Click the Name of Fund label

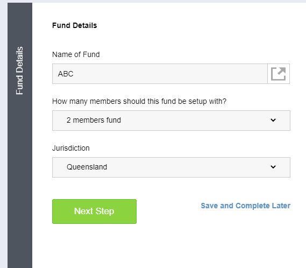coord(76,54)
